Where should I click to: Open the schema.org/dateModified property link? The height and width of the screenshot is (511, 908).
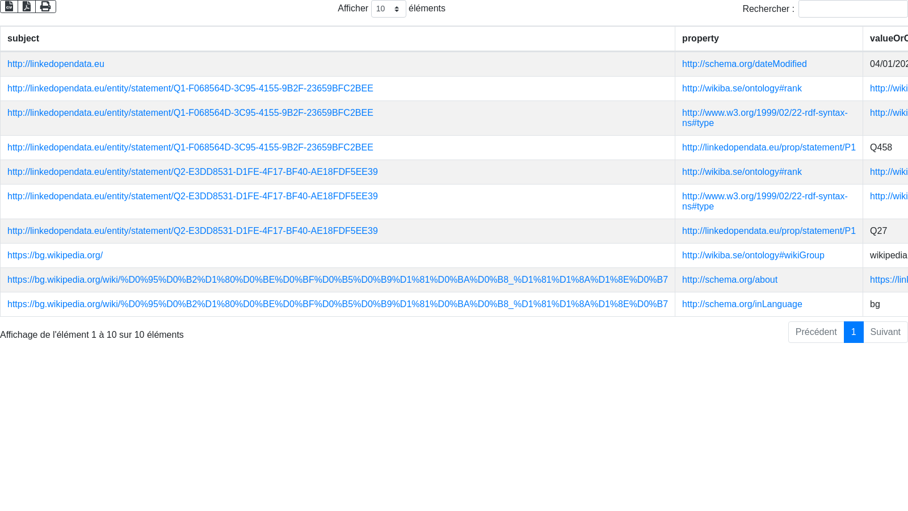pos(744,64)
